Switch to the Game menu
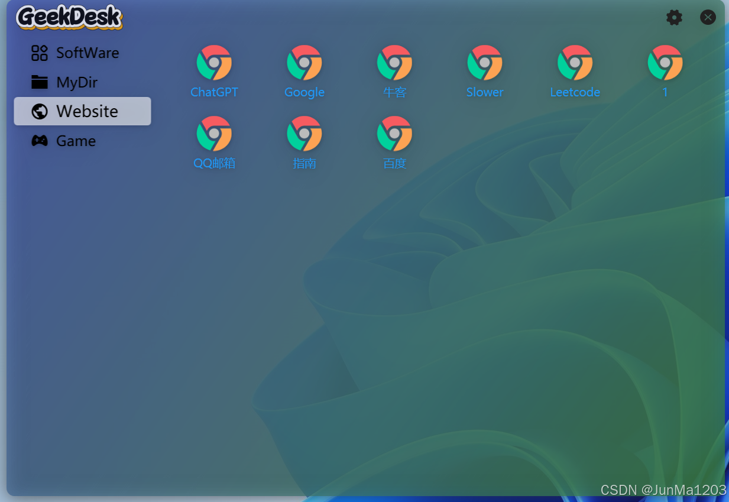This screenshot has width=729, height=502. click(83, 141)
